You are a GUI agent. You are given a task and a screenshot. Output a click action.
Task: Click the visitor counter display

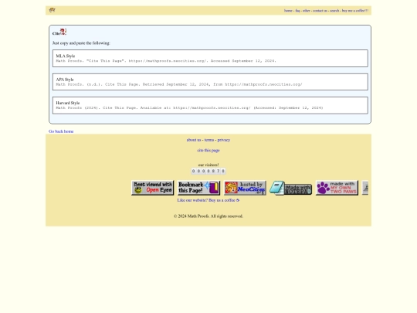(x=208, y=171)
